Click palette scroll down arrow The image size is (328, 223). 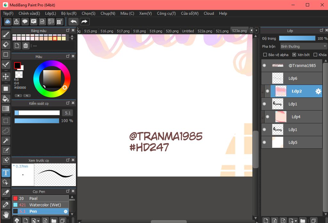pyautogui.click(x=72, y=39)
